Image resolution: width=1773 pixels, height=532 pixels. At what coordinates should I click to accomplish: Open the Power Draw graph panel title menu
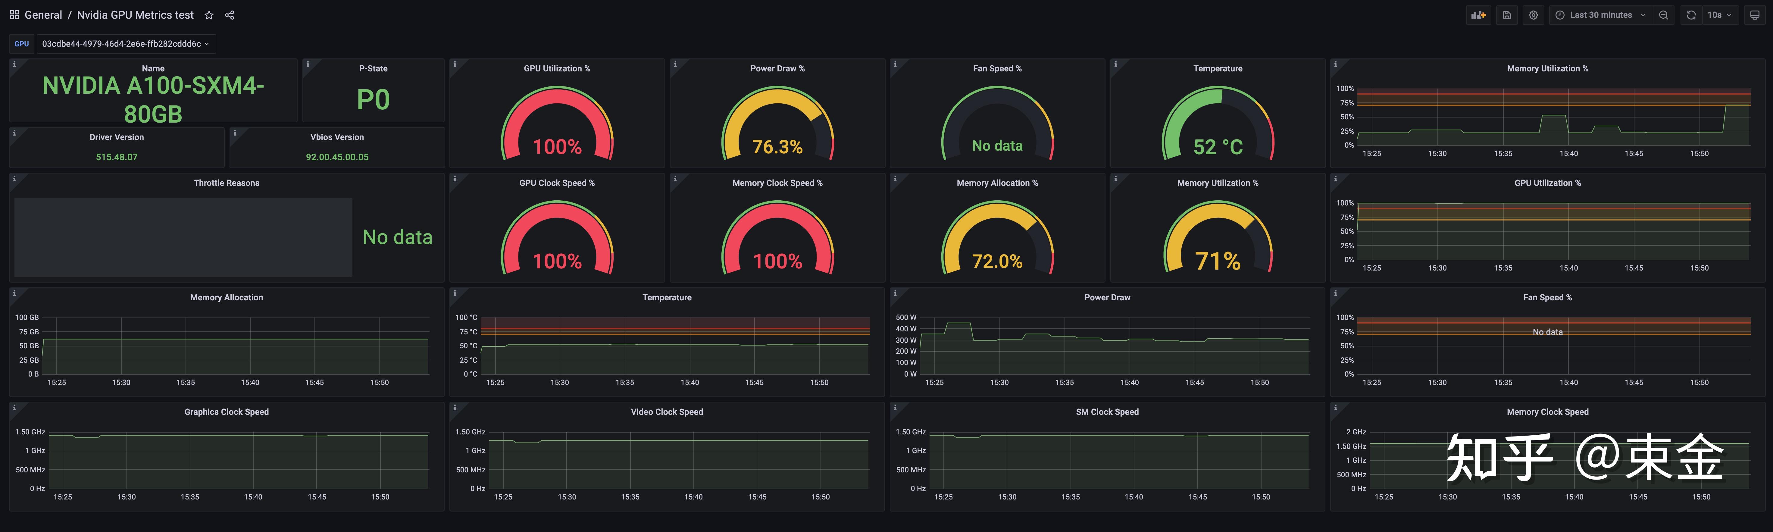[1107, 297]
